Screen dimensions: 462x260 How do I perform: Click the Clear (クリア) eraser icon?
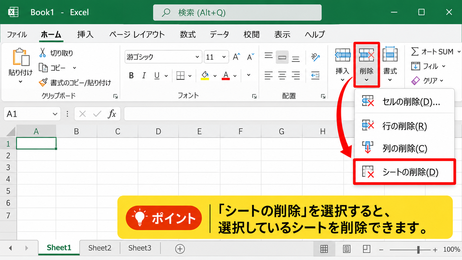pyautogui.click(x=415, y=81)
